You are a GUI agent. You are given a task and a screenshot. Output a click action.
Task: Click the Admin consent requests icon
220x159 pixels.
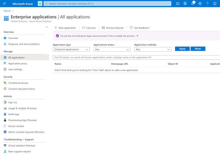pos(5,132)
